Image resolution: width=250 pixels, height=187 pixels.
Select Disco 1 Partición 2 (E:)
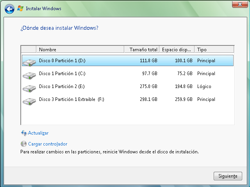(128, 86)
